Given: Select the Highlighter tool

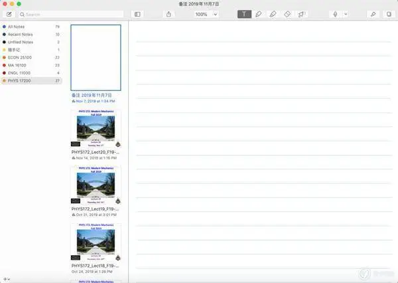Looking at the screenshot, I should 273,14.
